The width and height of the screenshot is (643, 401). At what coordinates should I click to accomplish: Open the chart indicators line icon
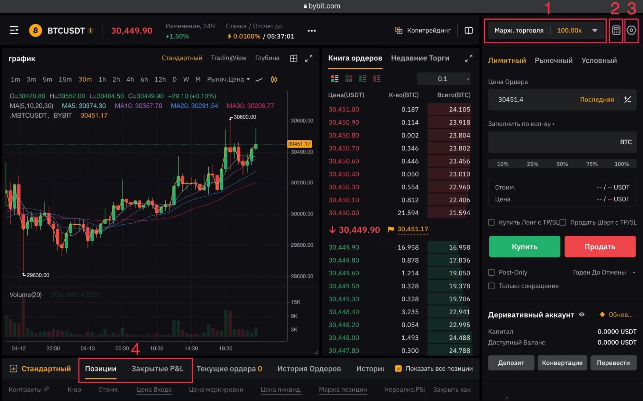point(259,79)
